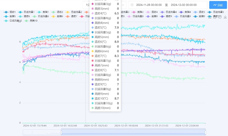Toggle the 温差2 legend series
Image resolution: width=228 pixels, height=136 pixels.
point(57,12)
